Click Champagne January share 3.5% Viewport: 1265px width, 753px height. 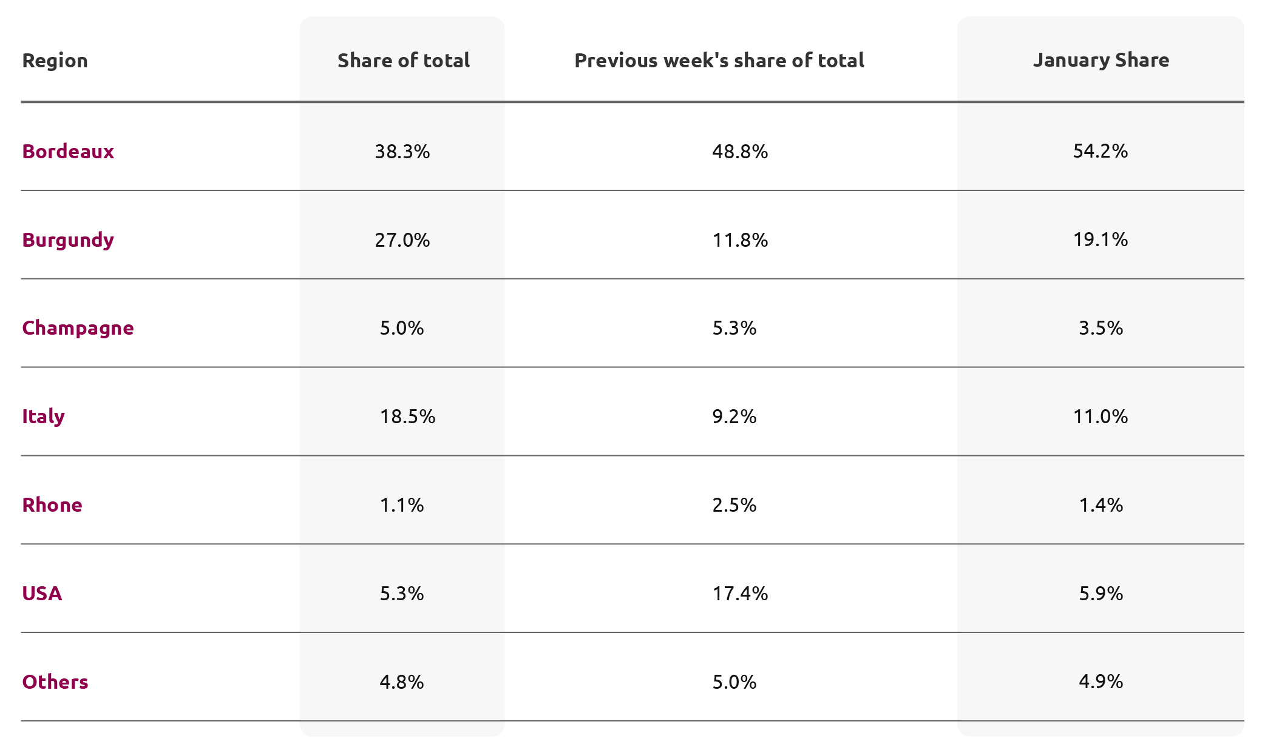1101,328
